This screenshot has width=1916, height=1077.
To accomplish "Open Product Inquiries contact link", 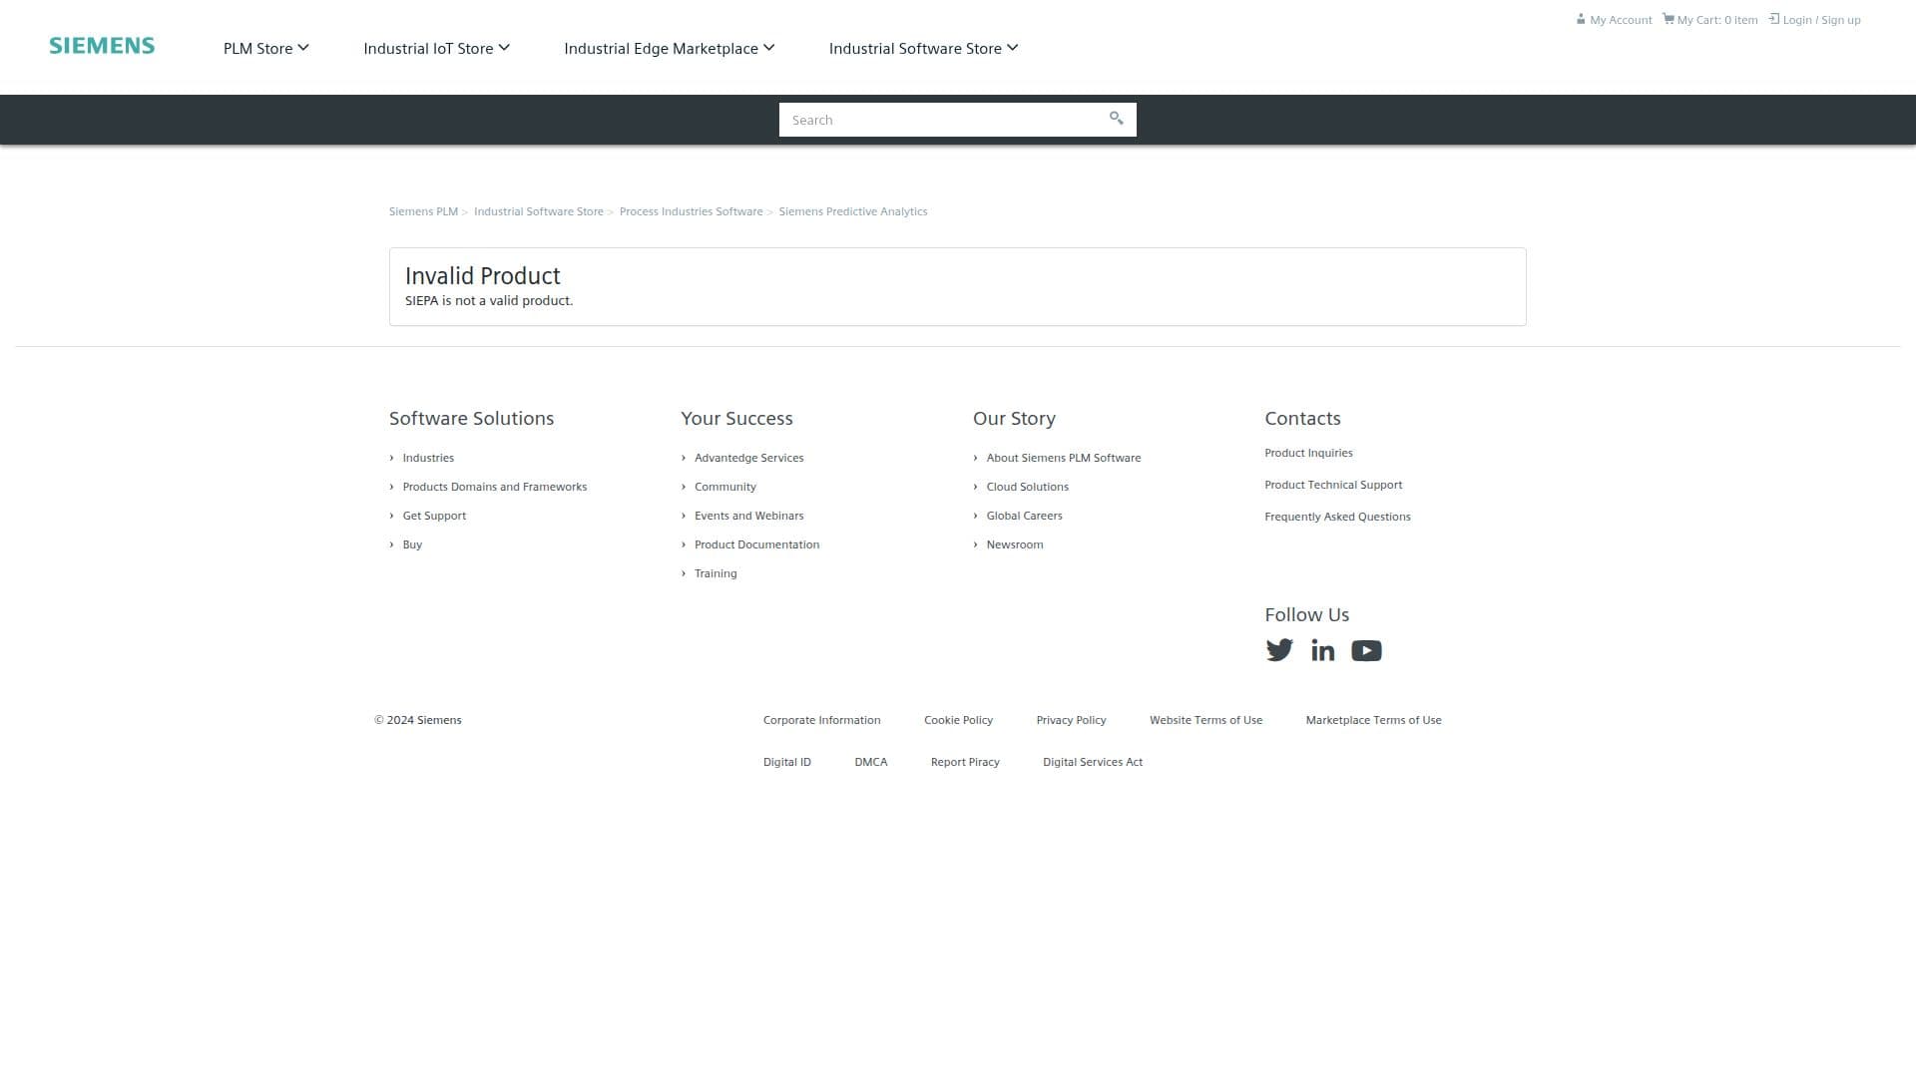I will click(1309, 453).
